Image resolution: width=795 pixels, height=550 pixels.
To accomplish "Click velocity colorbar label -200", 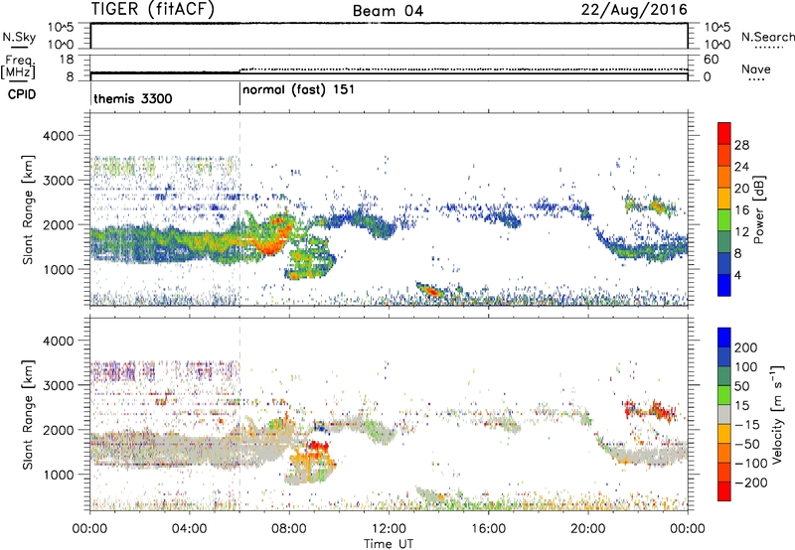I will click(x=750, y=482).
